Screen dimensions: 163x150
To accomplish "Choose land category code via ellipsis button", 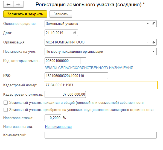I will click(x=83, y=61).
